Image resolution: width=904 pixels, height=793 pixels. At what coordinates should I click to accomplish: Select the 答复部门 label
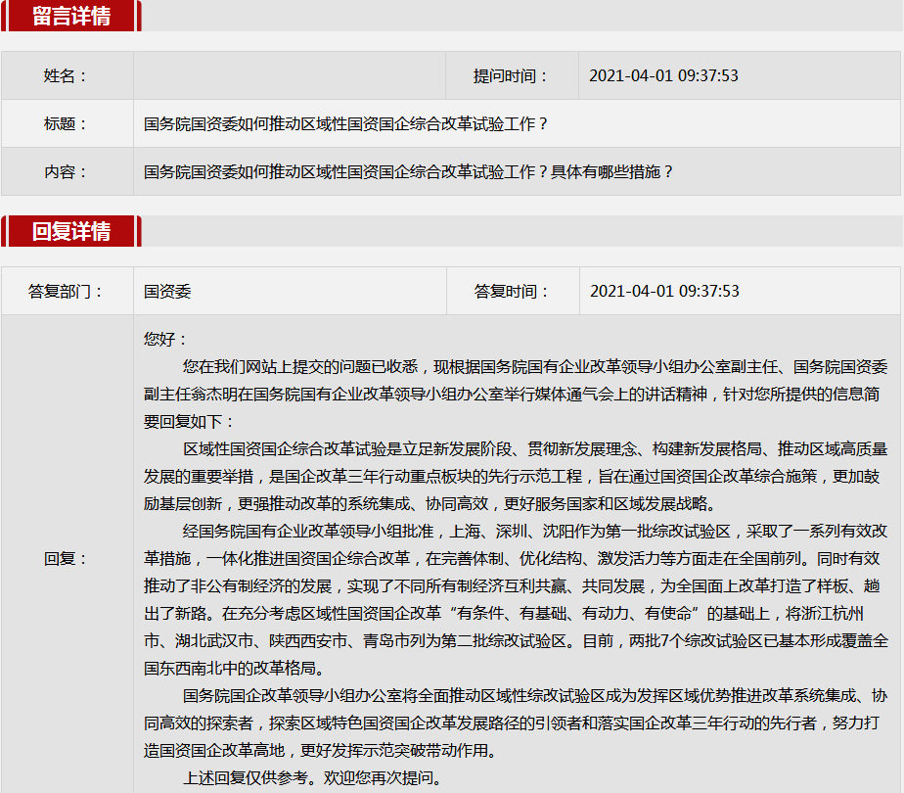(x=67, y=292)
